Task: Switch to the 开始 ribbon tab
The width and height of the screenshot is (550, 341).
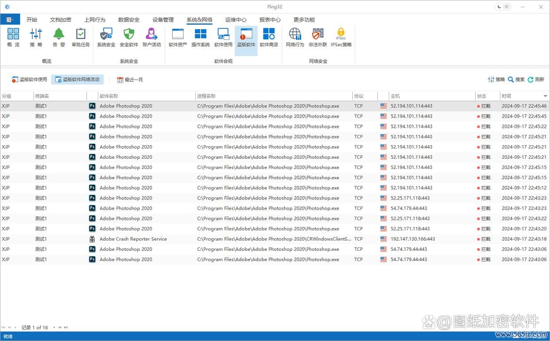Action: (32, 19)
